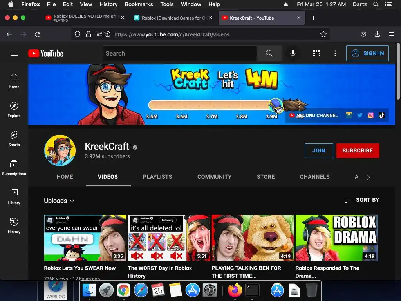Viewport: 401px width, 301px height.
Task: Switch to the PLAYLISTS tab
Action: pyautogui.click(x=157, y=177)
